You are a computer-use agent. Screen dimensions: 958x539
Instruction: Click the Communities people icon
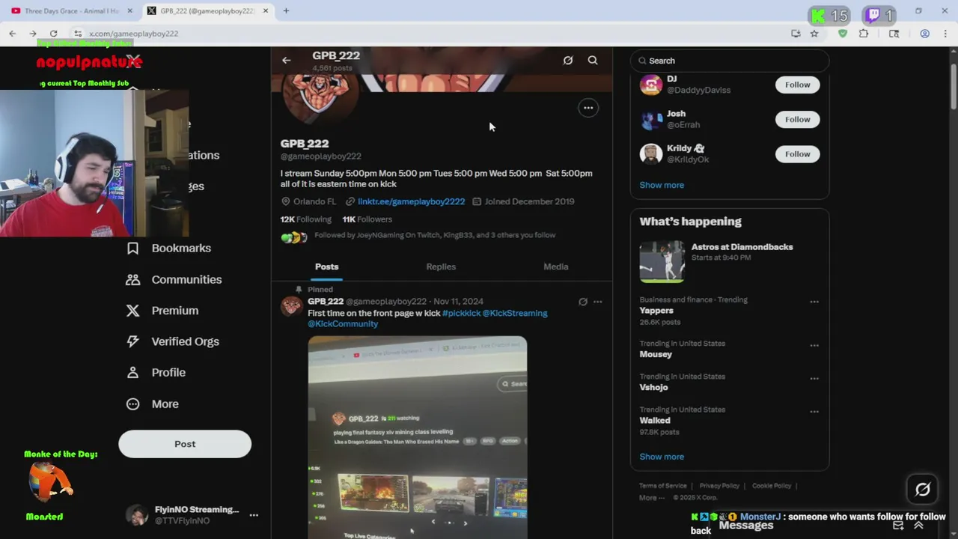click(133, 279)
